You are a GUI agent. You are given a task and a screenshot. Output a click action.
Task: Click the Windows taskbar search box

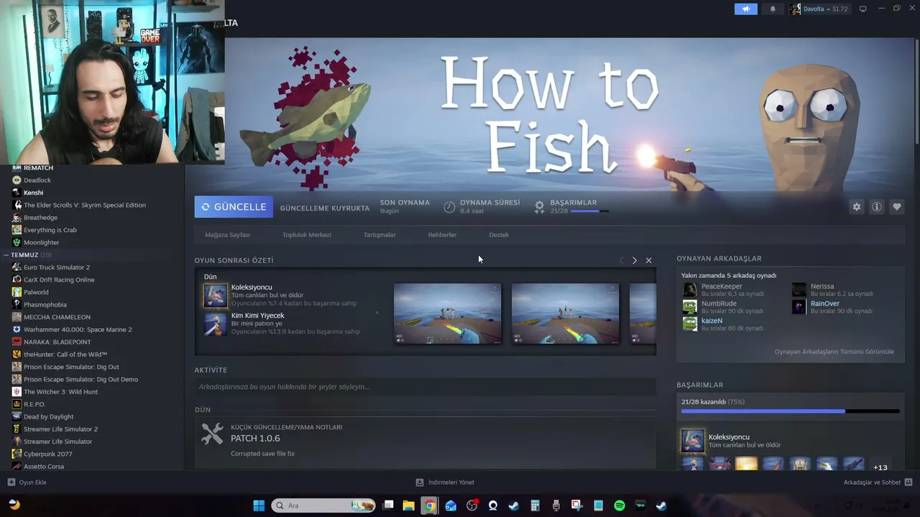324,506
